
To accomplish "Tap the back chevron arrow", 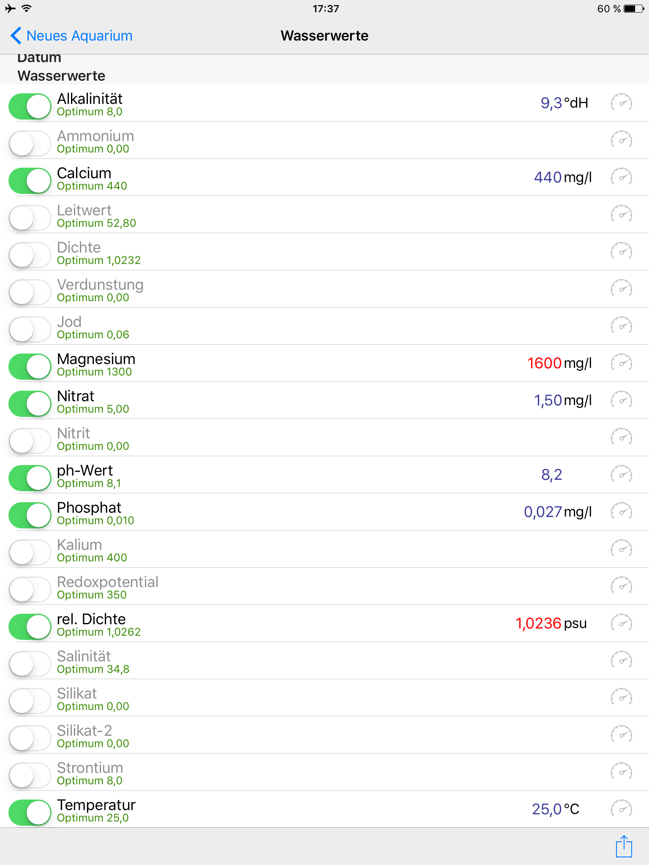I will [16, 36].
